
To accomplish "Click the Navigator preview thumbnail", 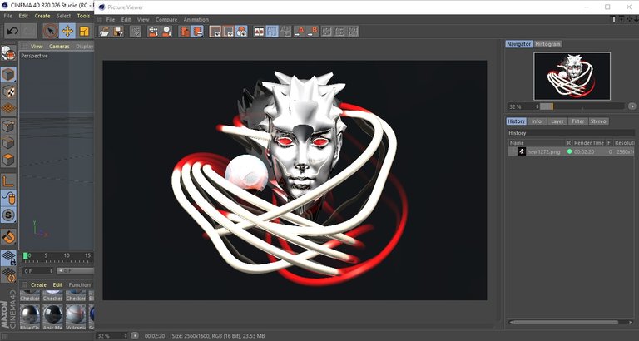I will click(x=572, y=76).
